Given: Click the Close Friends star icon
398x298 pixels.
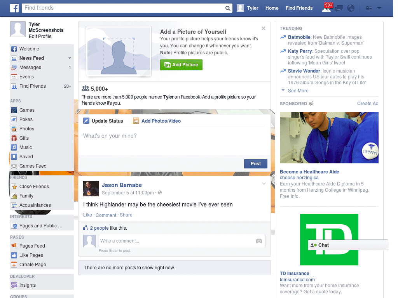Looking at the screenshot, I should click(14, 187).
